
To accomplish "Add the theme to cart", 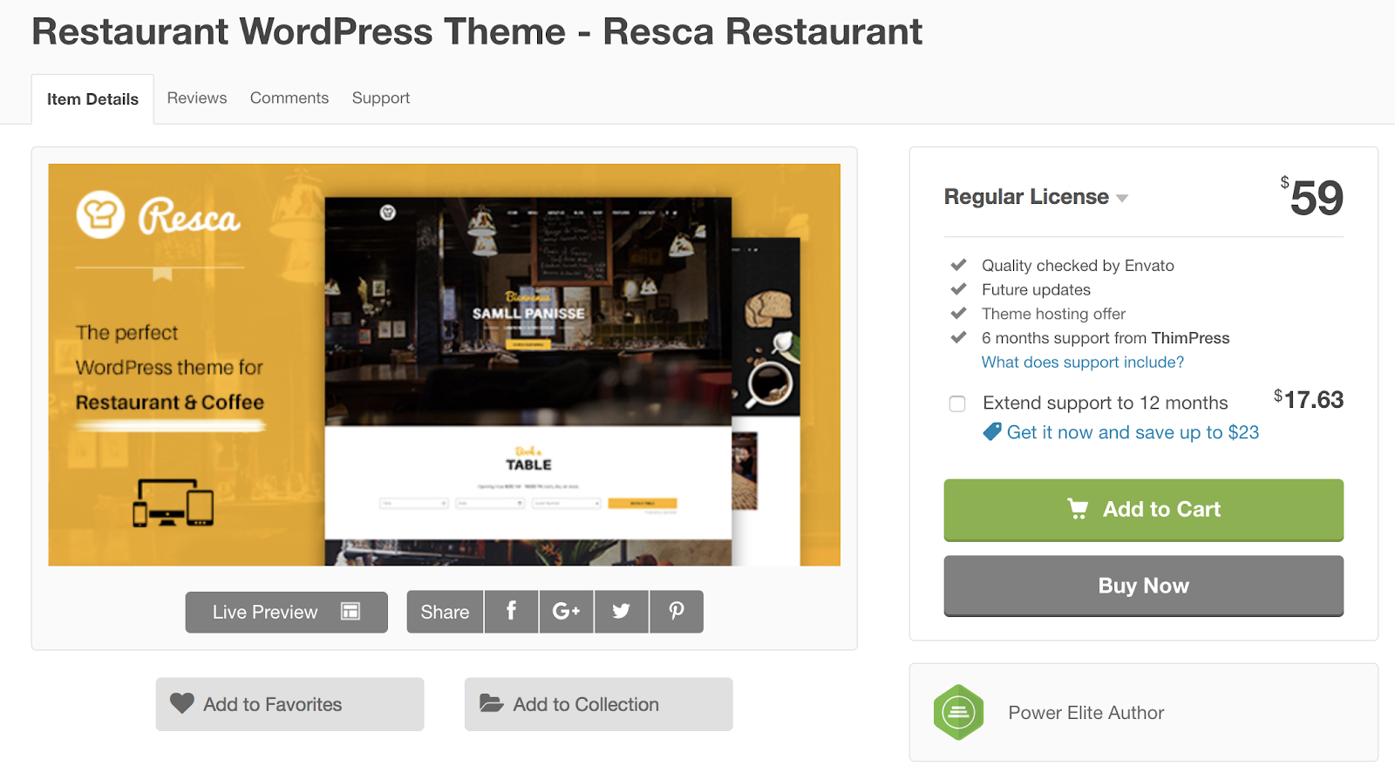I will (1143, 510).
